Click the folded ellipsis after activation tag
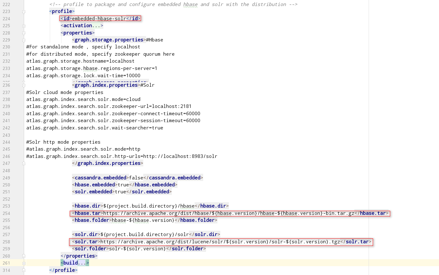The height and width of the screenshot is (275, 439). click(x=96, y=26)
